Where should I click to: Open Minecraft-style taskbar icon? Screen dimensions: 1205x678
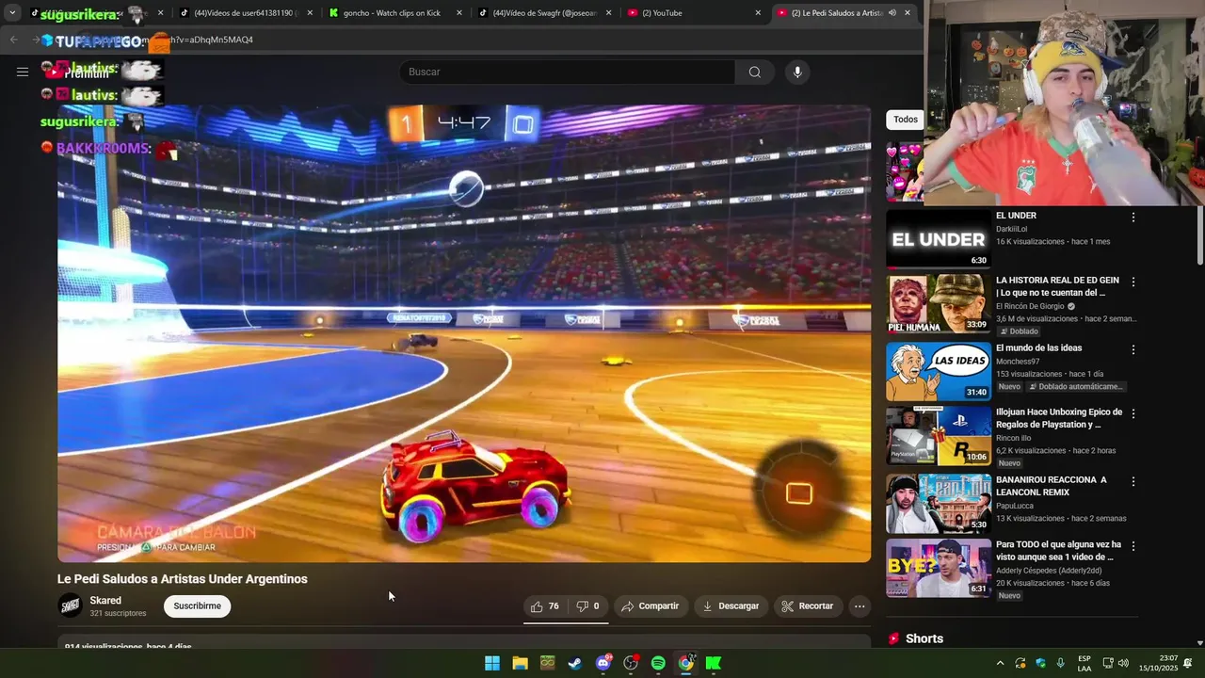point(547,663)
